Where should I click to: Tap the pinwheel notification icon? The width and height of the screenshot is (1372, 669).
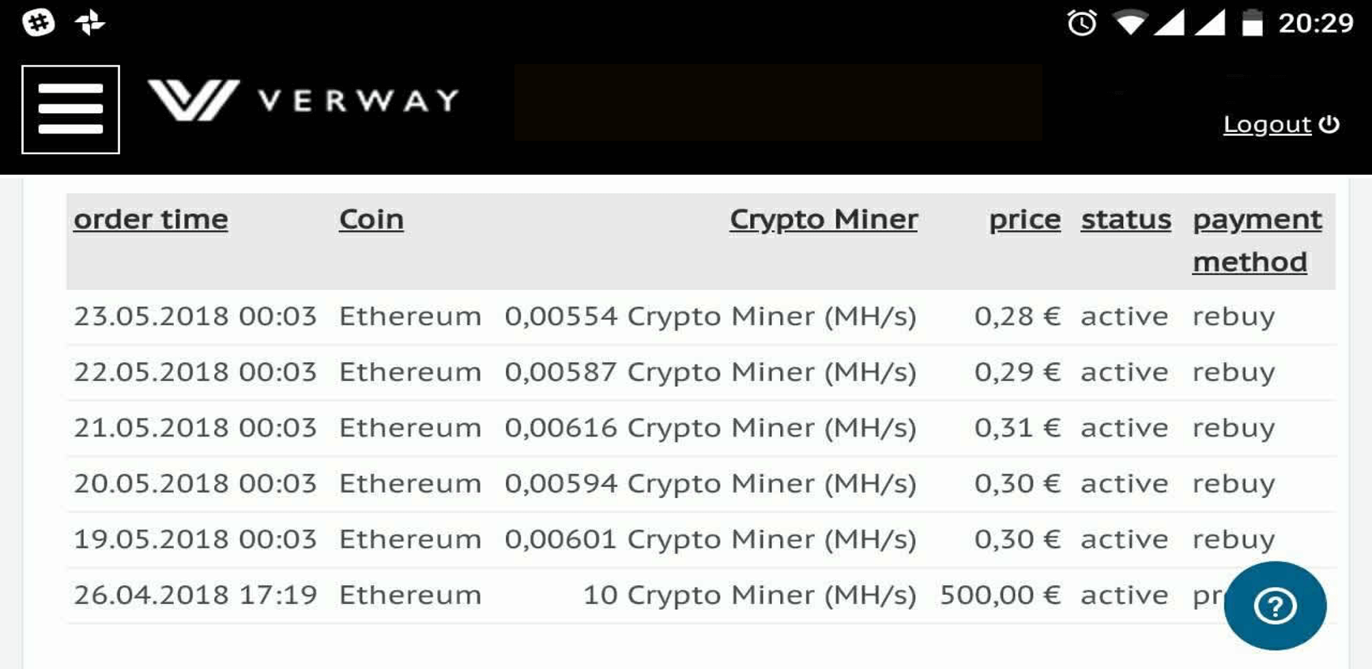point(89,22)
